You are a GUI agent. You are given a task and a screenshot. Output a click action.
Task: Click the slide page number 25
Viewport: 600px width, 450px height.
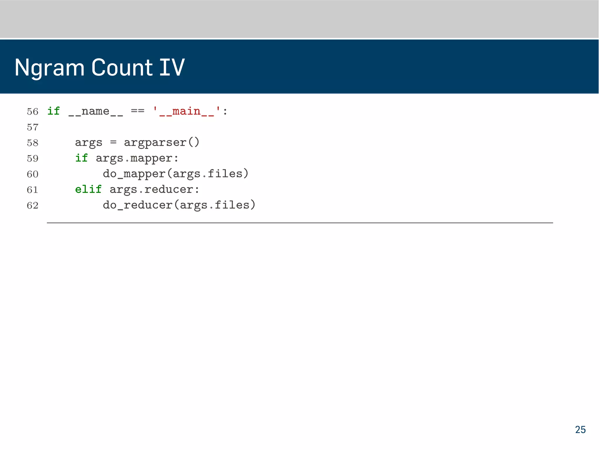580,429
